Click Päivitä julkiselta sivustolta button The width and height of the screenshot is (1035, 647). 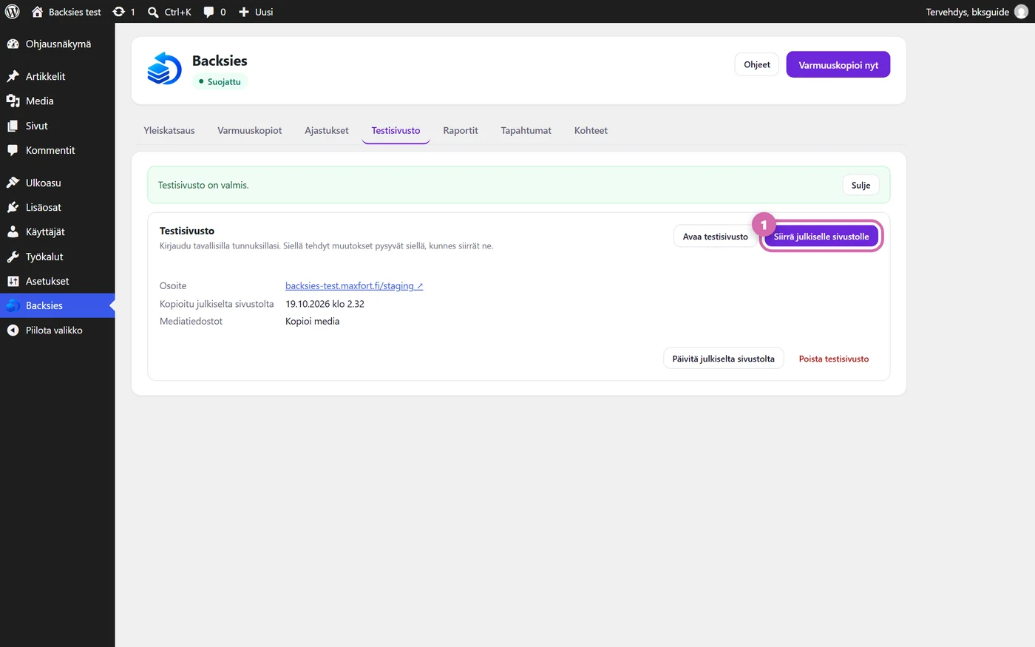point(724,359)
